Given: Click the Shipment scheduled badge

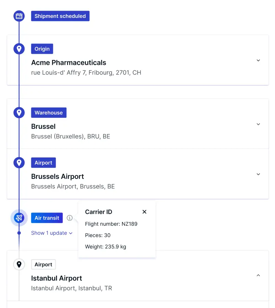Looking at the screenshot, I should coord(60,16).
